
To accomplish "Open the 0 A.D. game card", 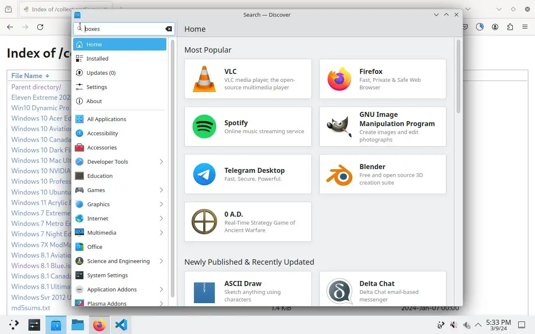I will coord(248,222).
